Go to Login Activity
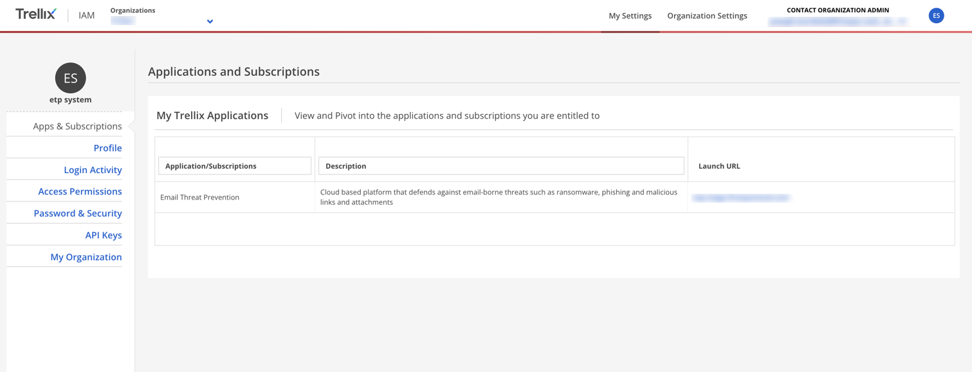The height and width of the screenshot is (372, 972). pyautogui.click(x=93, y=170)
